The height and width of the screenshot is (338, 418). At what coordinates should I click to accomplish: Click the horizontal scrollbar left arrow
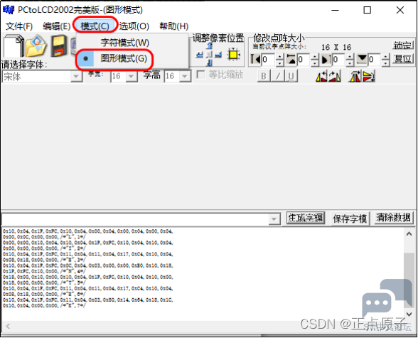point(8,326)
